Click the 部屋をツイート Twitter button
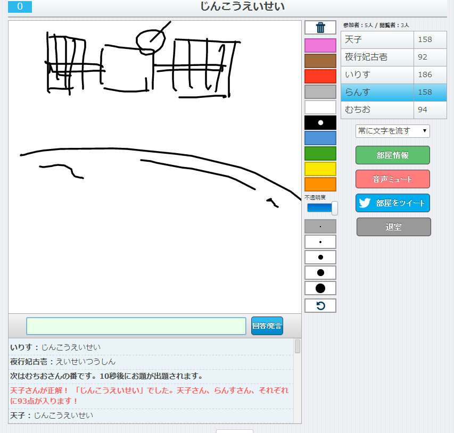The width and height of the screenshot is (454, 433). coord(392,203)
